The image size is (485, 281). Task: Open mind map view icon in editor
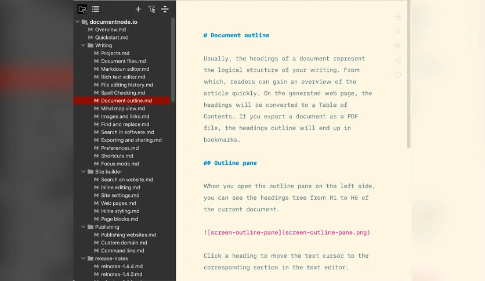[398, 17]
